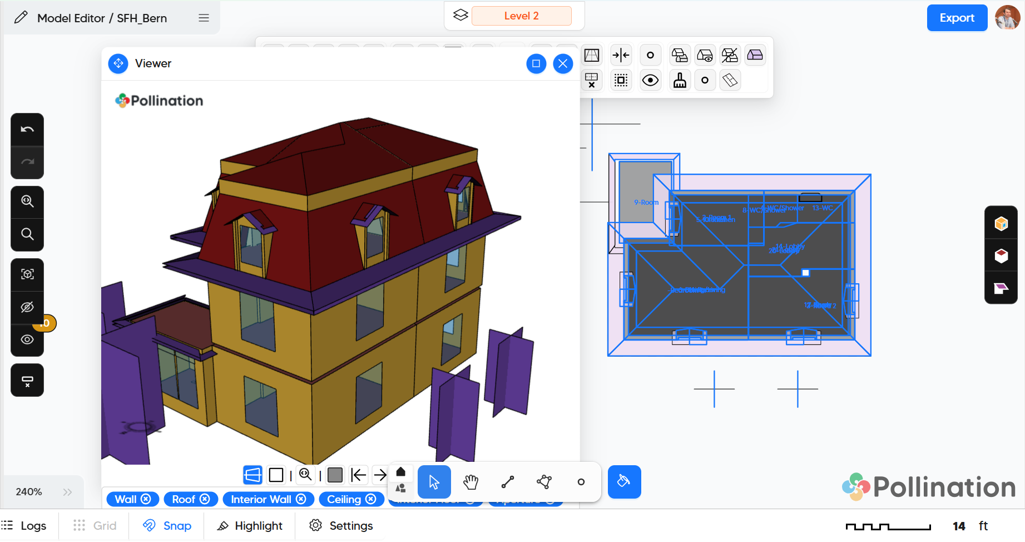
Task: Click the undo arrow button
Action: coord(27,130)
